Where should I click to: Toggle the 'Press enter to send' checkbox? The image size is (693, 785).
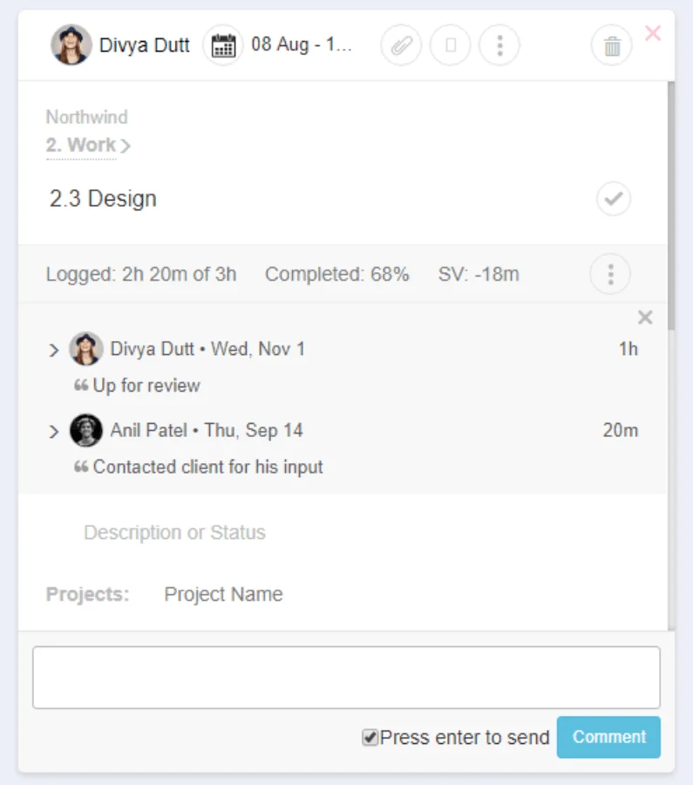(370, 737)
